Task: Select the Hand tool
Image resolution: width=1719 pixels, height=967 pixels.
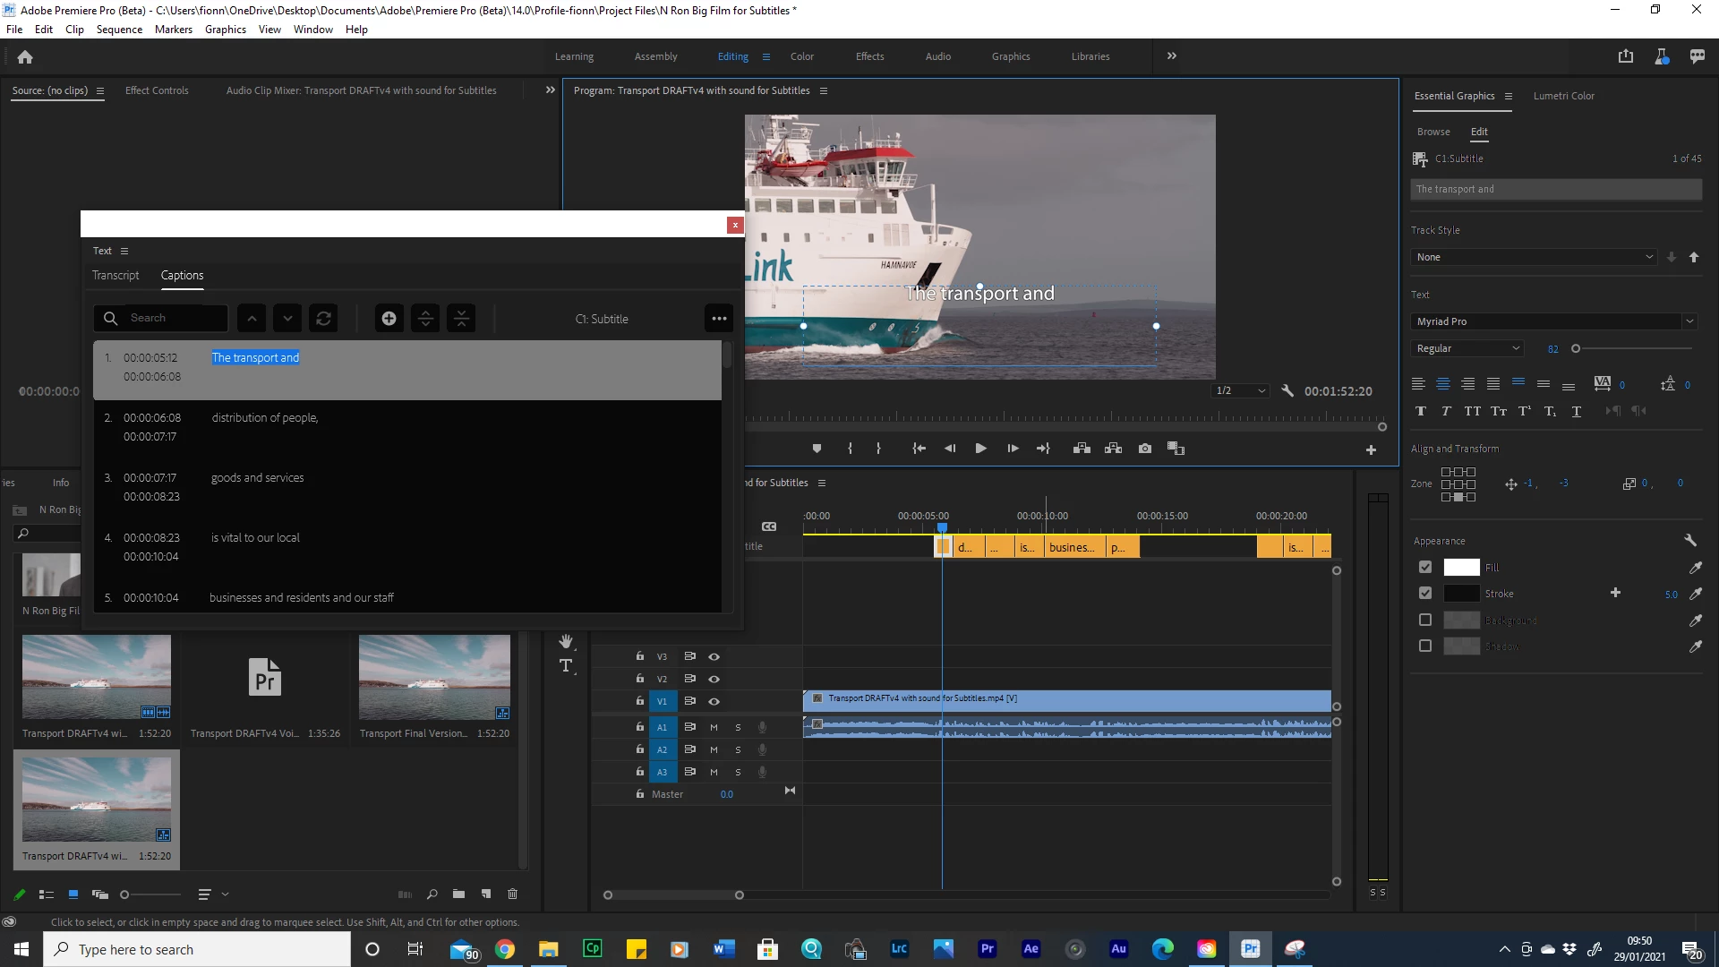Action: point(566,641)
